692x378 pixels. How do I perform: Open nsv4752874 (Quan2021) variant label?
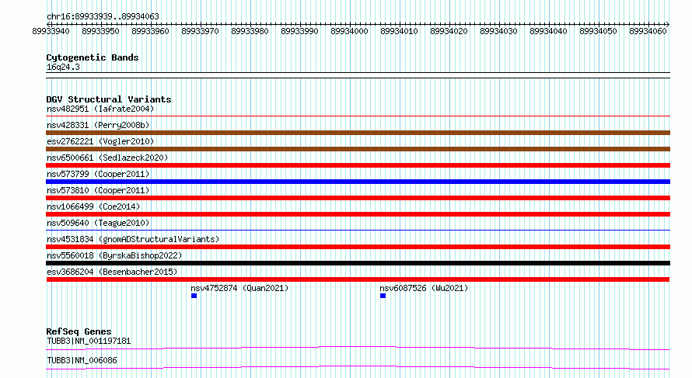(x=239, y=288)
